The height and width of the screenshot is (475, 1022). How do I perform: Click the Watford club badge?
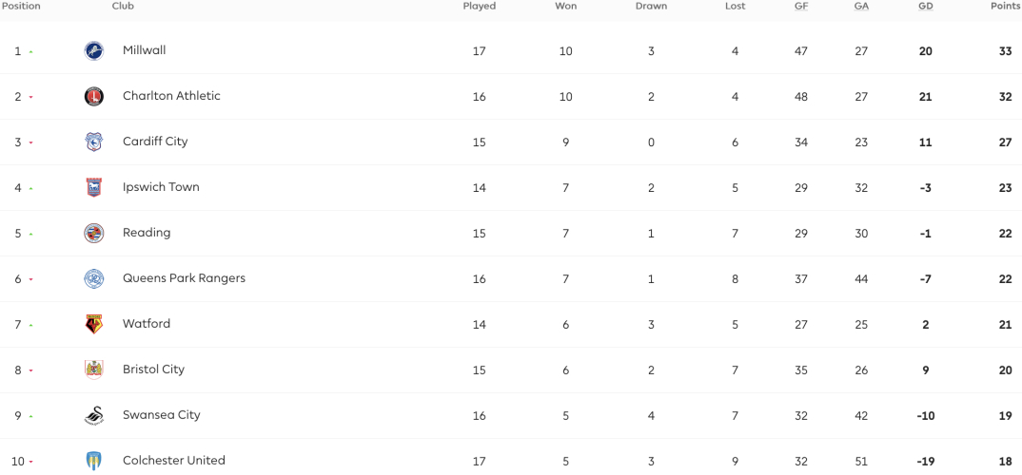94,324
